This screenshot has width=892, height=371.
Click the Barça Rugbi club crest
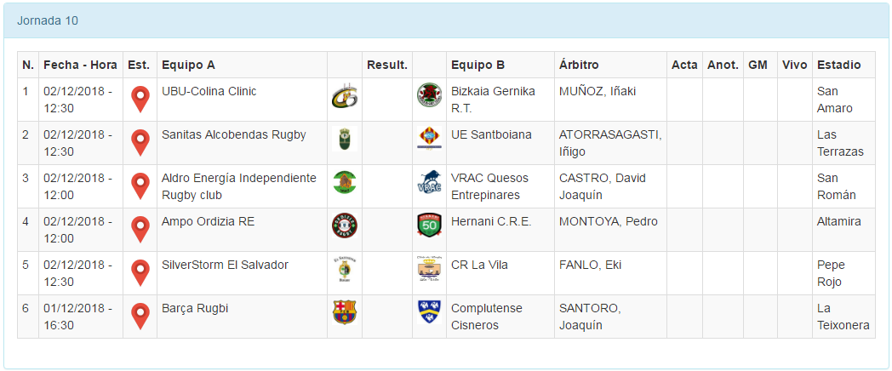(x=344, y=312)
